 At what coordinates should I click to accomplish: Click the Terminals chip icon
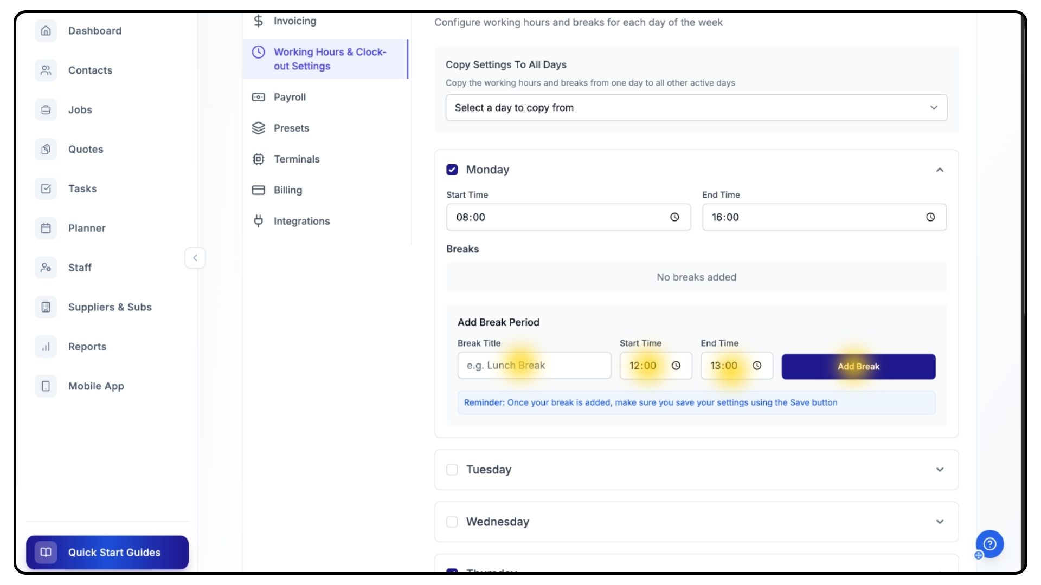(259, 159)
